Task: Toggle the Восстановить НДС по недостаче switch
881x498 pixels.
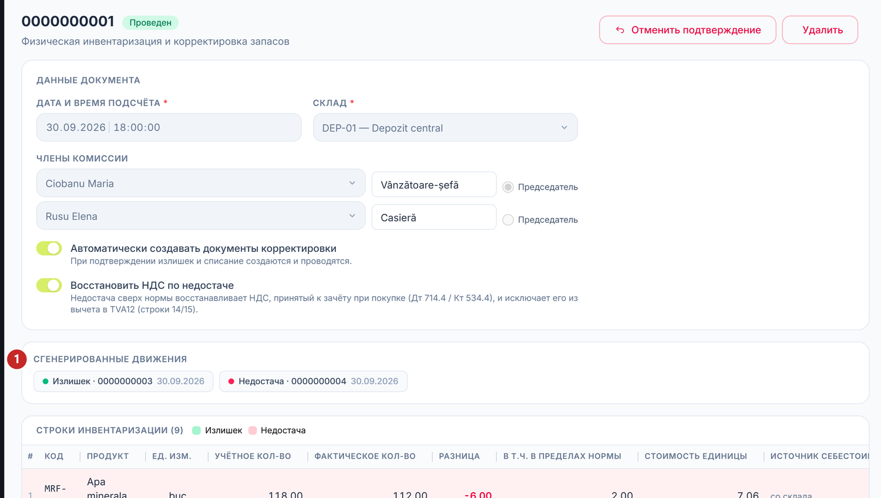Action: (x=49, y=285)
